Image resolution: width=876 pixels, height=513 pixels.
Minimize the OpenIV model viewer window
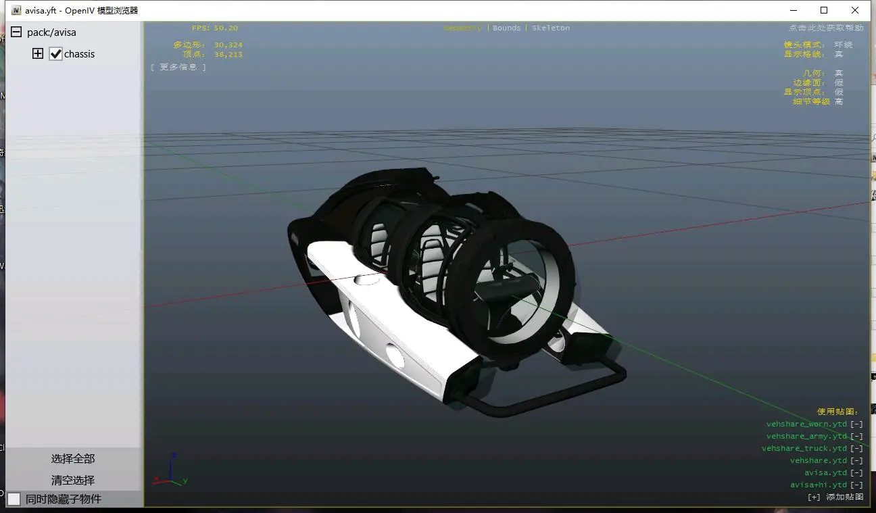793,10
